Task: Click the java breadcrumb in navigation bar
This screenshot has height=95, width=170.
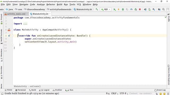Action: tap(10, 9)
